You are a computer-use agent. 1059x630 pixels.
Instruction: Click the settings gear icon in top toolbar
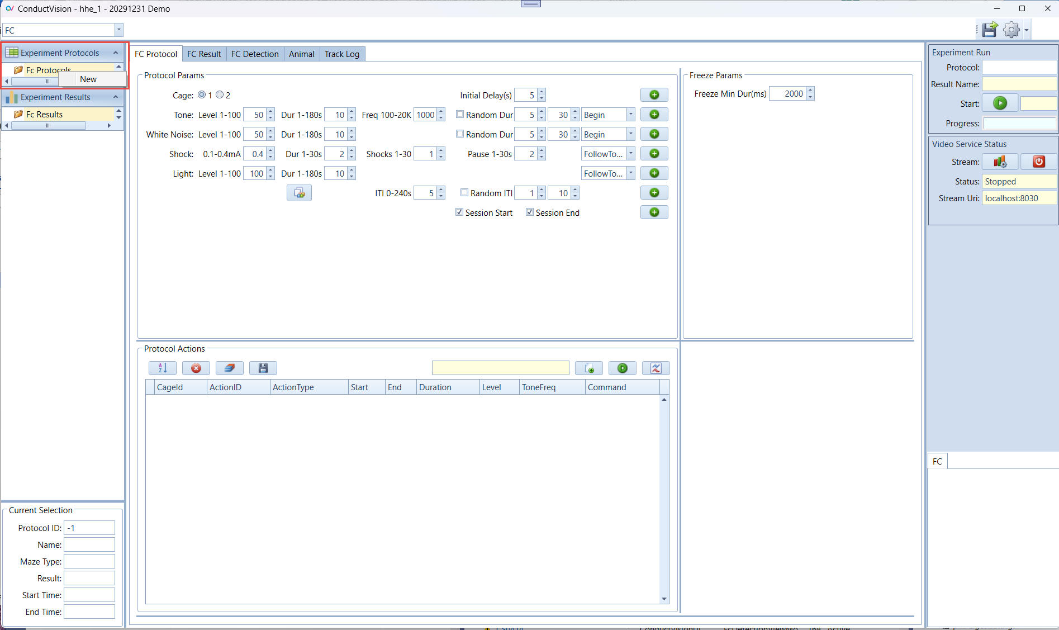click(x=1011, y=30)
